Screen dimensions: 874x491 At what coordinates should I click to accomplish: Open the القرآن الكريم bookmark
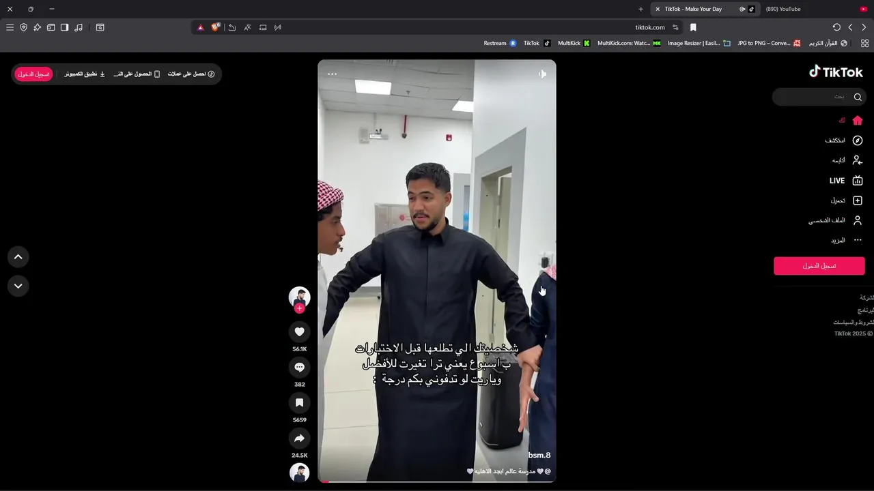[x=828, y=43]
